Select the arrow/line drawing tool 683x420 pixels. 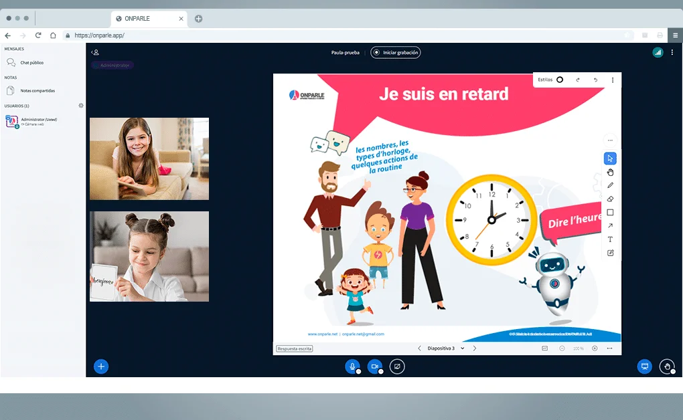click(610, 225)
